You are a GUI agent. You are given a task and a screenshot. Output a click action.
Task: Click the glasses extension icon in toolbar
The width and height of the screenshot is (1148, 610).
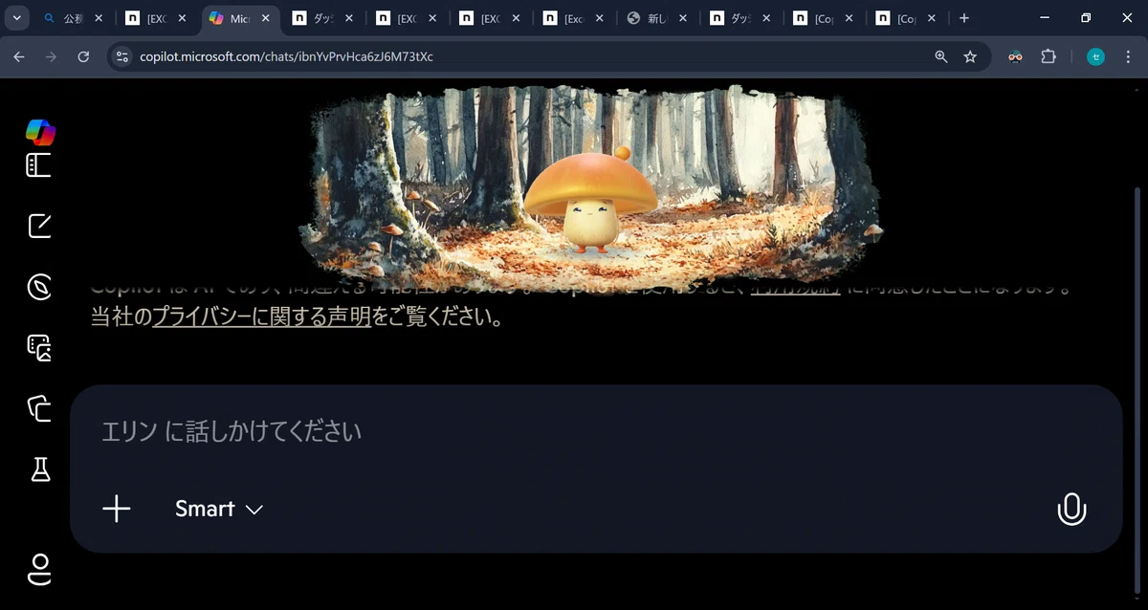pos(1016,57)
